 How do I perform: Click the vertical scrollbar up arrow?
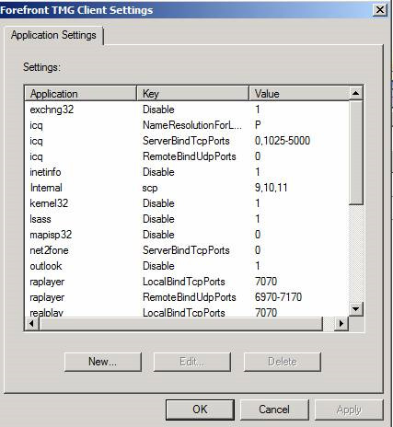(x=356, y=93)
